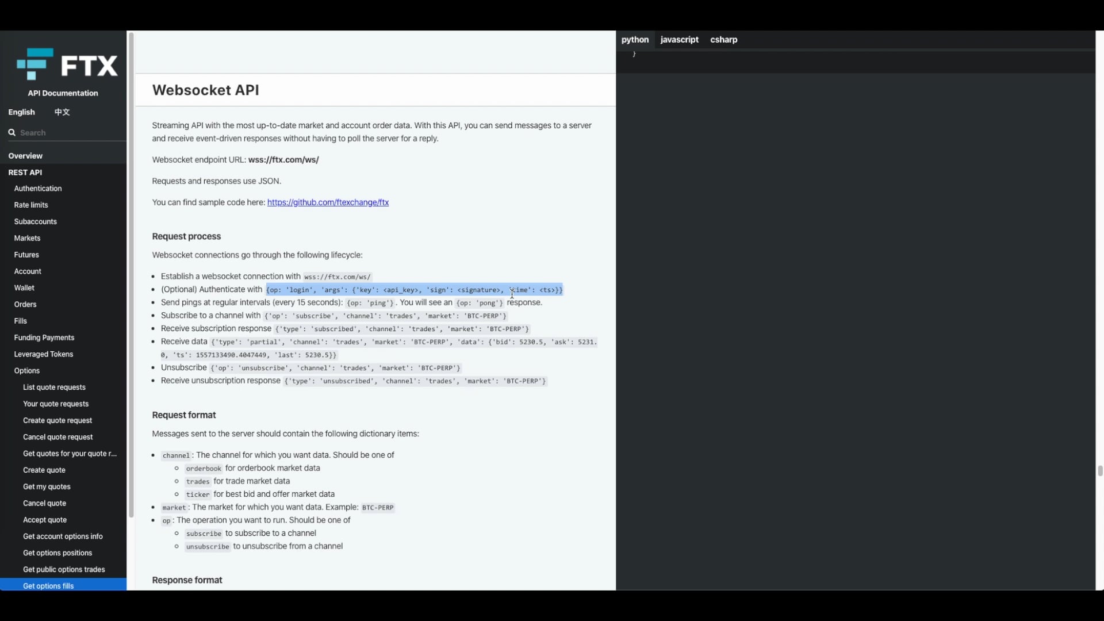Open the Rate limits docs entry
Screen dimensions: 1104x621
(31, 205)
